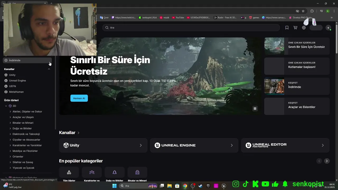Open the Canva bookmark

[274, 18]
